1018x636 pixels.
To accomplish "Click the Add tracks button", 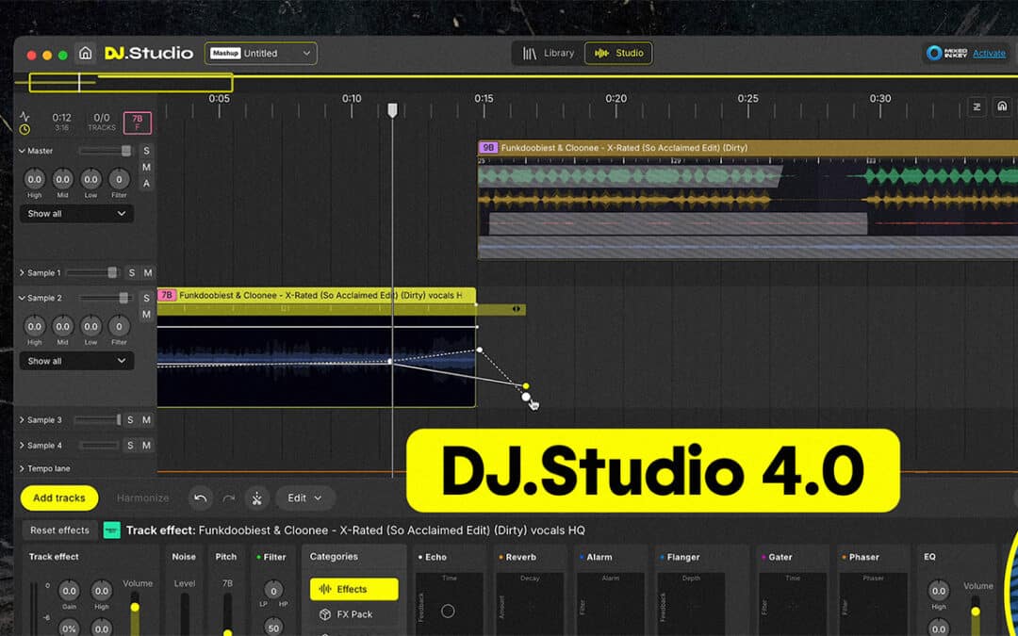I will click(58, 497).
